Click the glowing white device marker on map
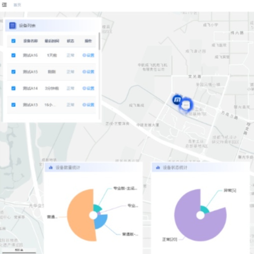 point(186,105)
